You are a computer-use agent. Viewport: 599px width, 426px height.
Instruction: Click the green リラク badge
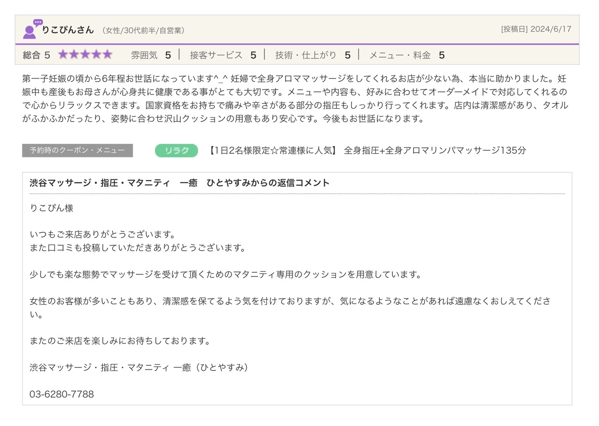pyautogui.click(x=177, y=150)
